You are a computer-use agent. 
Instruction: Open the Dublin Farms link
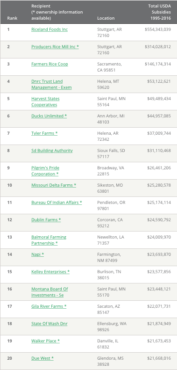click(46, 220)
